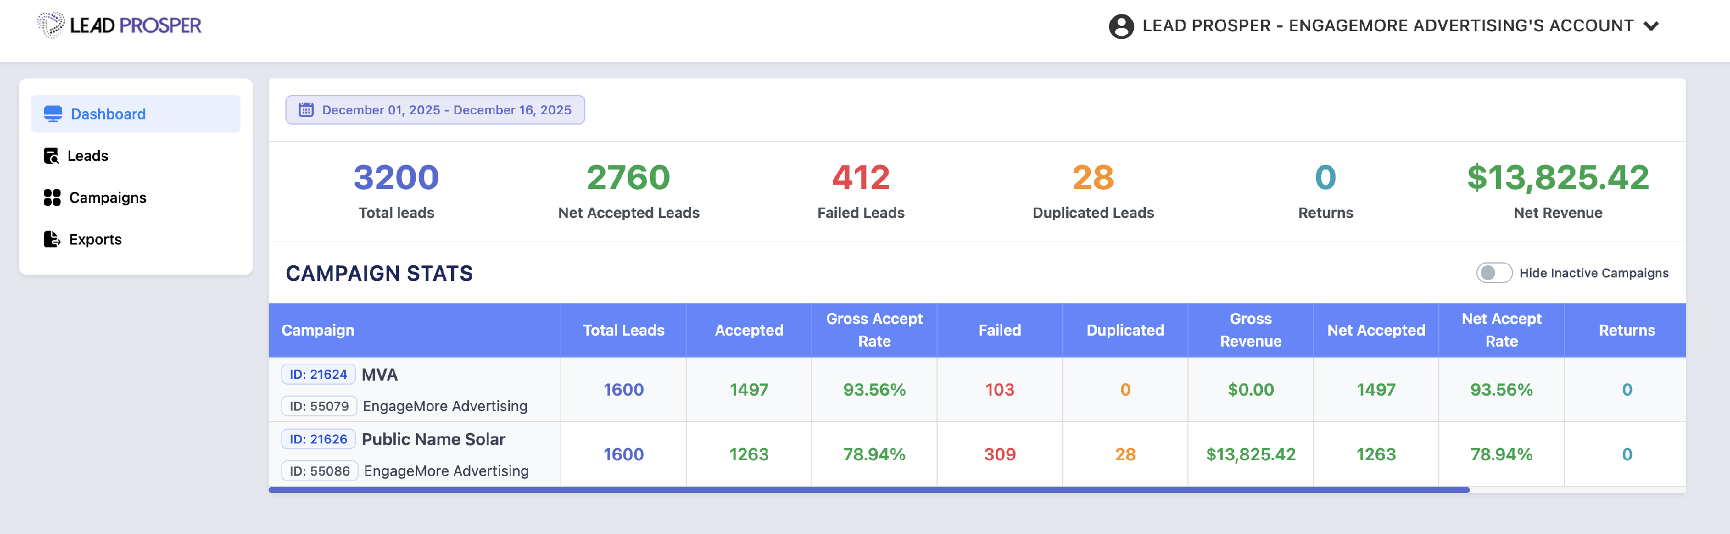This screenshot has height=534, width=1730.
Task: Click the ID: 55086 badge
Action: 319,471
